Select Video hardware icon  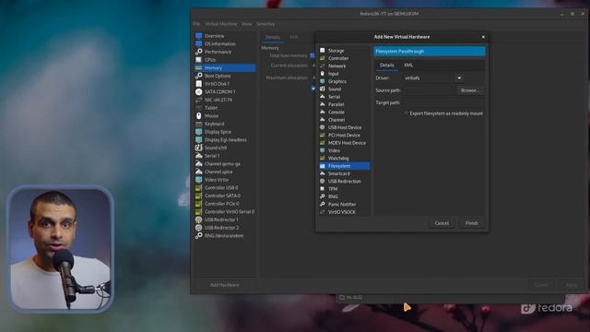pyautogui.click(x=323, y=150)
